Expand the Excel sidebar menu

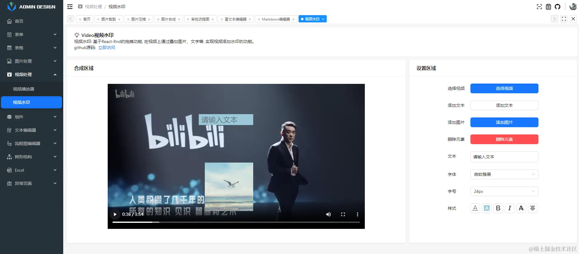(x=31, y=170)
